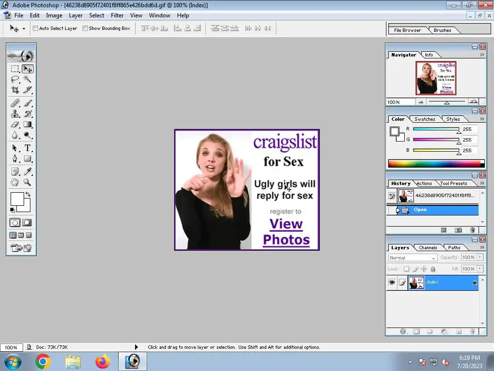Expand the History panel options menu
This screenshot has height=371, width=494.
pos(482,183)
